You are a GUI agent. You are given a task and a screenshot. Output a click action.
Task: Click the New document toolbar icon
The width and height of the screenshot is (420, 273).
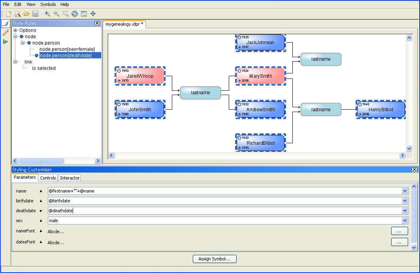pyautogui.click(x=8, y=14)
